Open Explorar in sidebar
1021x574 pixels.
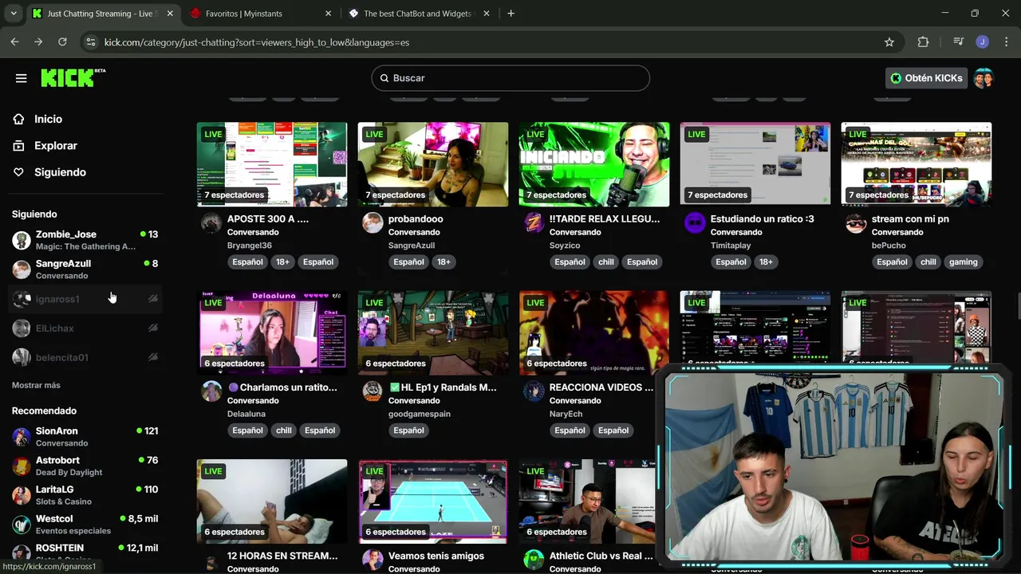[x=55, y=146]
